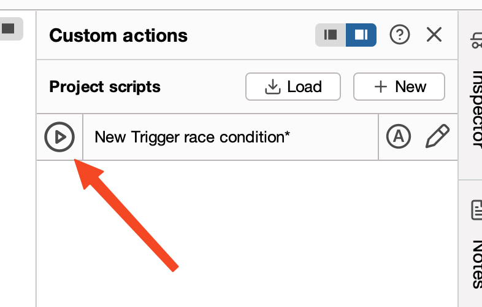Edit script with the pencil icon
Viewport: 482px width, 307px height.
coord(437,136)
